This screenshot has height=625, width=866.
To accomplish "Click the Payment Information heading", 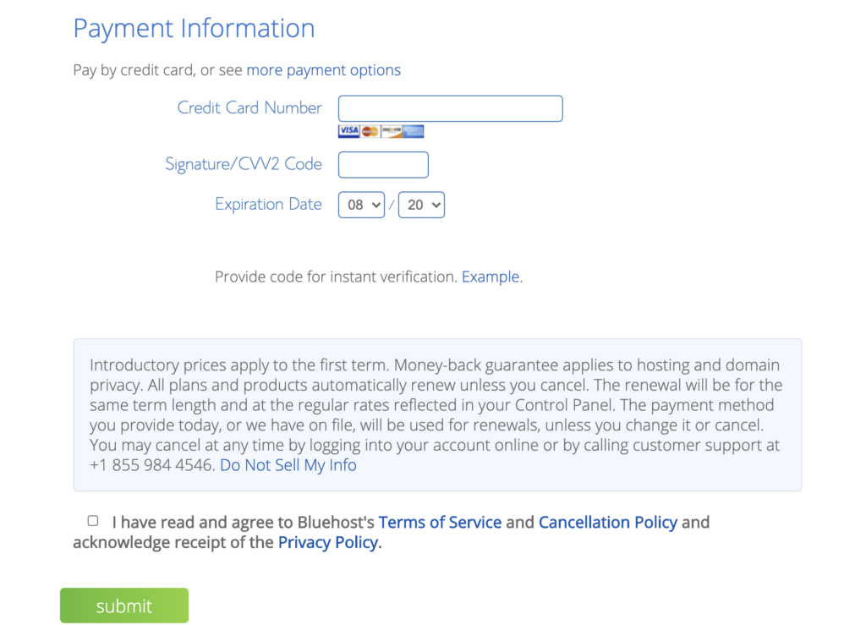I will [x=194, y=28].
